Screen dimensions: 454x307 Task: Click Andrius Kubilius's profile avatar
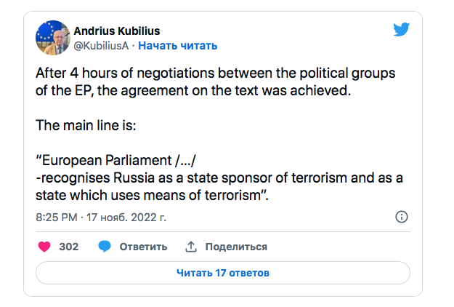(x=54, y=38)
